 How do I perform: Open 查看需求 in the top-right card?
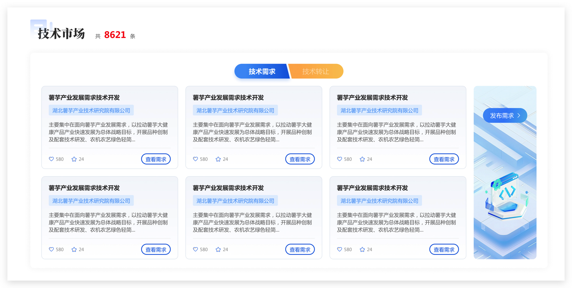point(444,159)
